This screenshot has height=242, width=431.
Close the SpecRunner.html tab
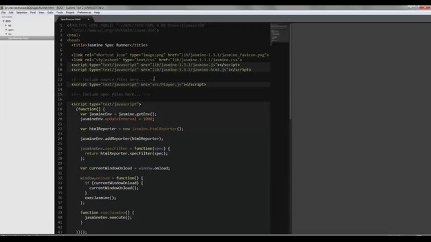[88, 19]
